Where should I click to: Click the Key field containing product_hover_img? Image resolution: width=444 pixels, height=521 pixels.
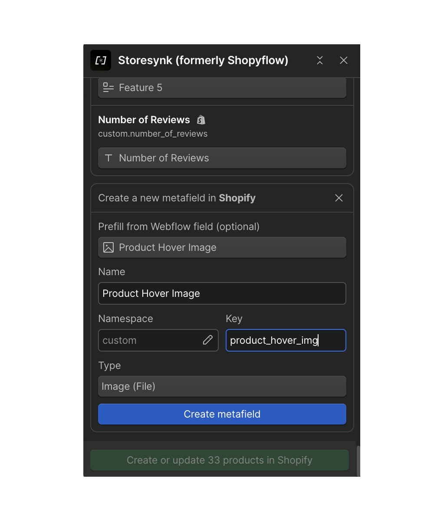click(286, 340)
